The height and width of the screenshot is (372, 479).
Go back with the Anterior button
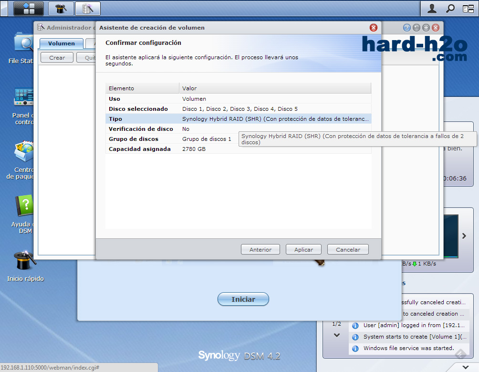pyautogui.click(x=260, y=249)
